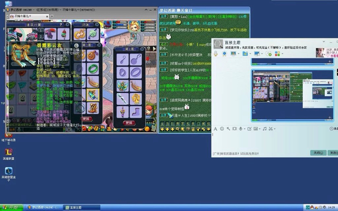338x211 pixels.
Task: Select the golden boots equipment slot
Action: click(93, 108)
